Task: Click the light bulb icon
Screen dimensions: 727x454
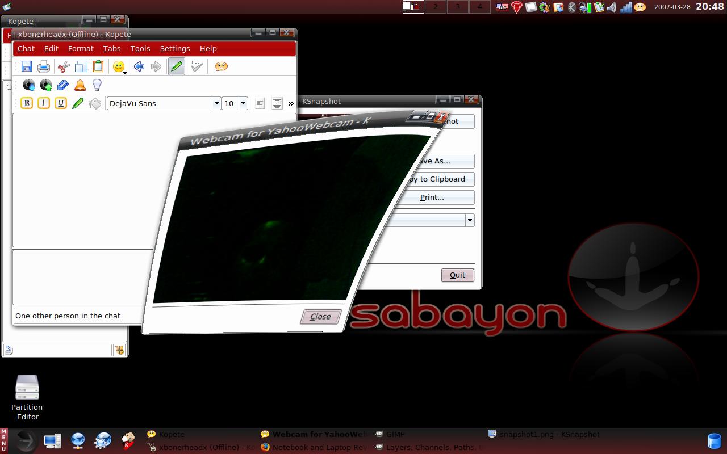Action: coord(97,85)
